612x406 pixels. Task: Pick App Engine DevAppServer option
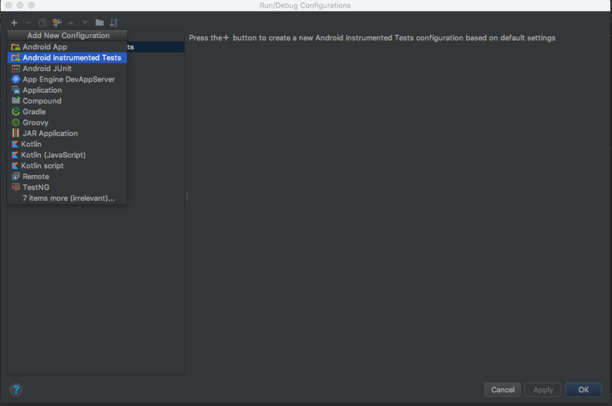[x=67, y=79]
